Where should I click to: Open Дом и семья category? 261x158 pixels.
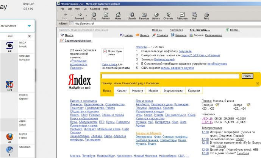[144, 101]
